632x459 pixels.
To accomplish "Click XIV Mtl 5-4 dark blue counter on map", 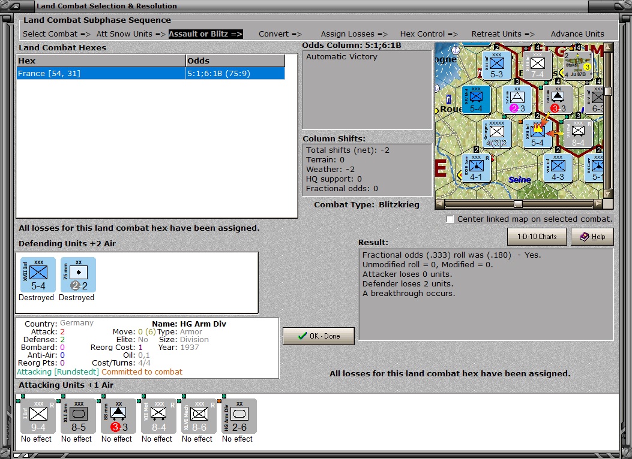I will click(476, 99).
